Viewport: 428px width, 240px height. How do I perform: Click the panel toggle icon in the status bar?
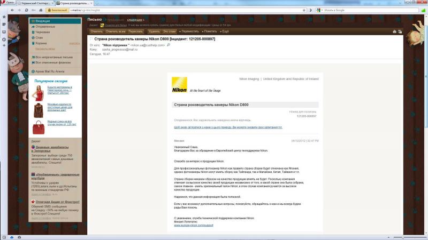pyautogui.click(x=4, y=237)
